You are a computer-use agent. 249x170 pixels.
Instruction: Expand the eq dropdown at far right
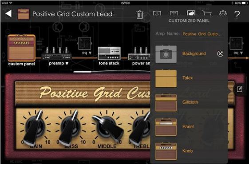tap(241, 53)
